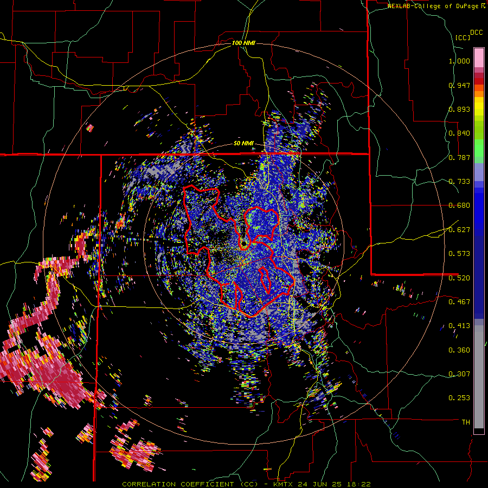
Task: Click the 100 NMI range ring label
Action: click(x=243, y=43)
